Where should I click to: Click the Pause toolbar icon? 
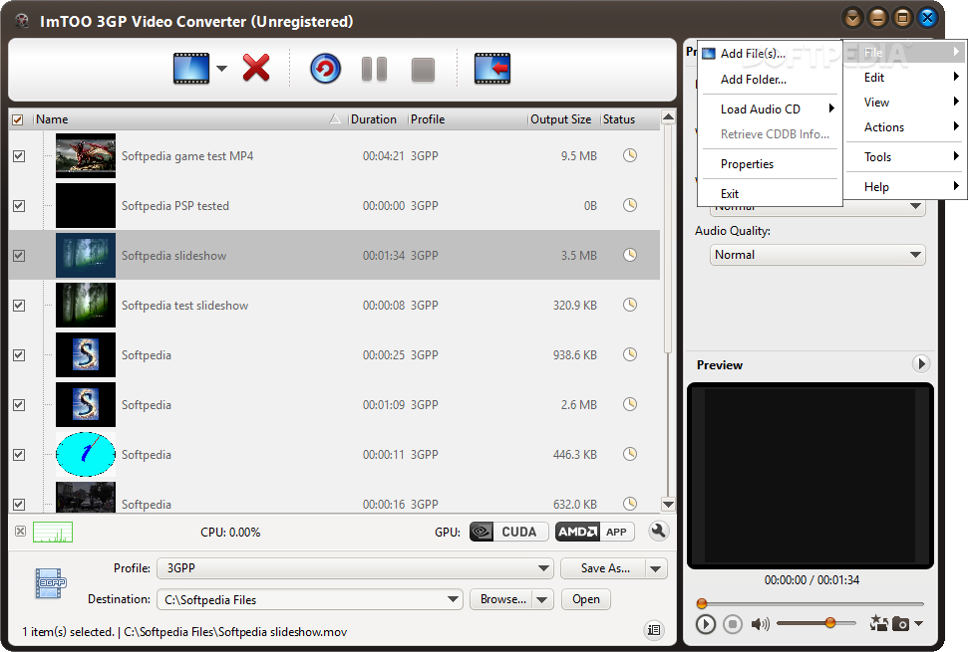click(374, 69)
